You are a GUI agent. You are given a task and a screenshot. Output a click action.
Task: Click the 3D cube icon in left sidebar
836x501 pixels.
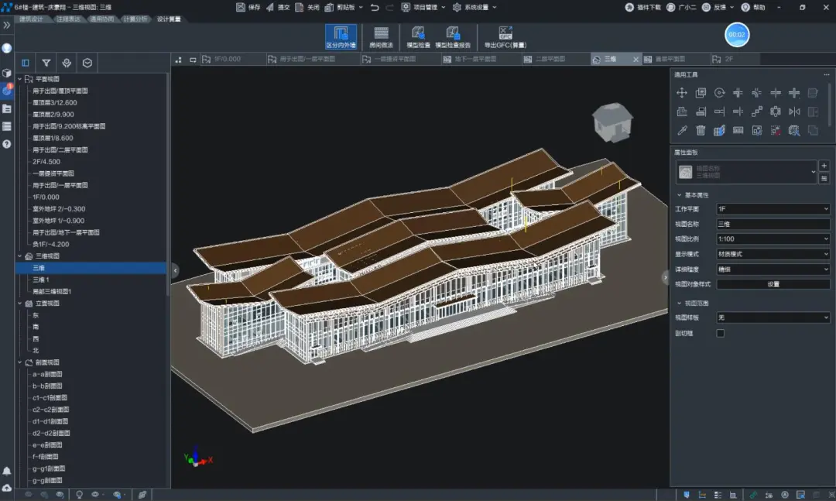[x=7, y=73]
